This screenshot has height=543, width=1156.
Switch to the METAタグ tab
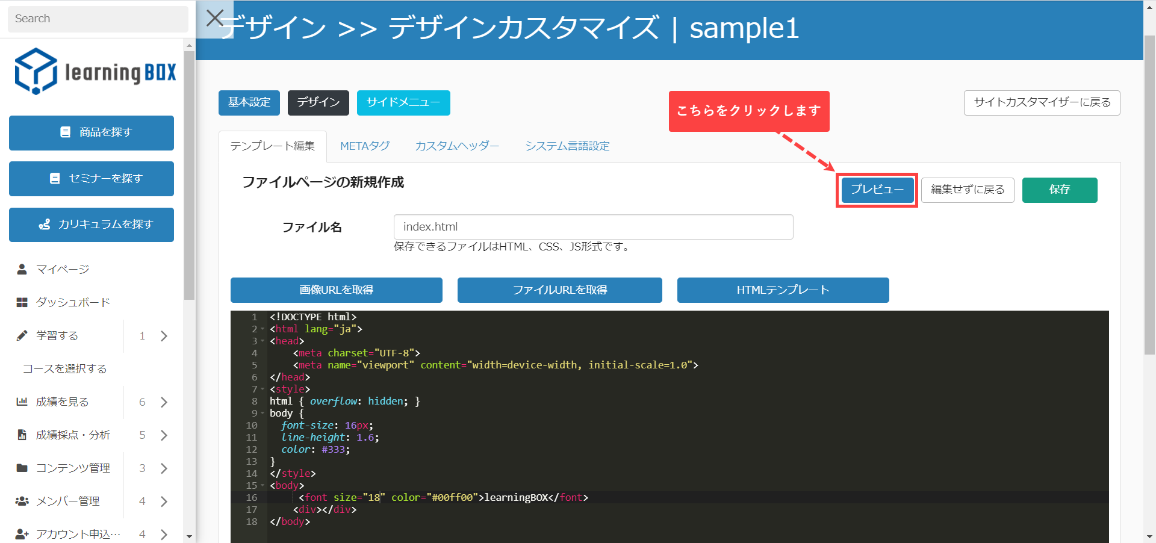click(x=364, y=146)
